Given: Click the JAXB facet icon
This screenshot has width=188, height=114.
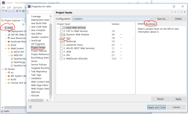Looking at the screenshot, I should [x=64, y=52].
